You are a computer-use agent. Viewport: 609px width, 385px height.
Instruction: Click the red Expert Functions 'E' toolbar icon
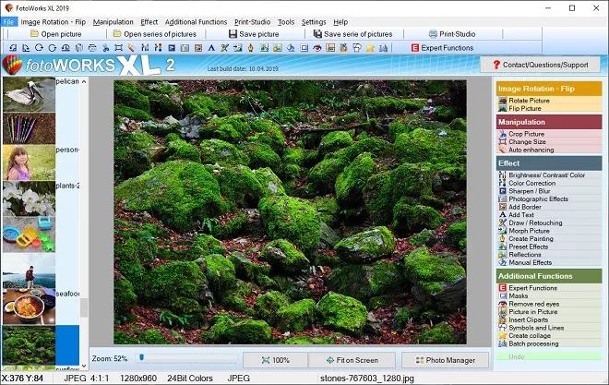(415, 48)
